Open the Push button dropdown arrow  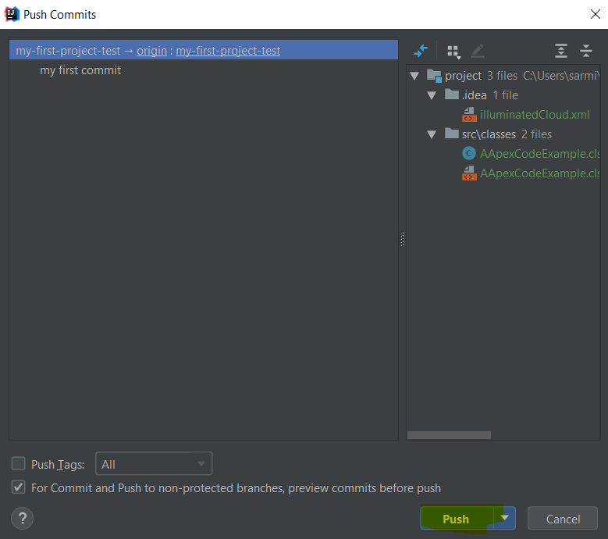[x=506, y=518]
